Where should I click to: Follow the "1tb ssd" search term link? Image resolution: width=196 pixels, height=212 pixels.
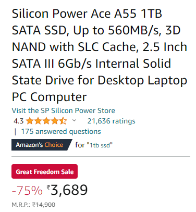pyautogui.click(x=100, y=145)
